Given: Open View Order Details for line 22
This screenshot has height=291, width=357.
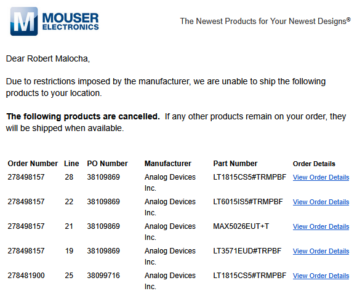Looking at the screenshot, I should point(321,202).
